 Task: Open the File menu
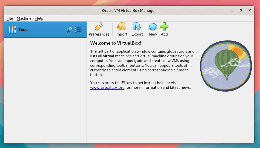tap(10, 18)
